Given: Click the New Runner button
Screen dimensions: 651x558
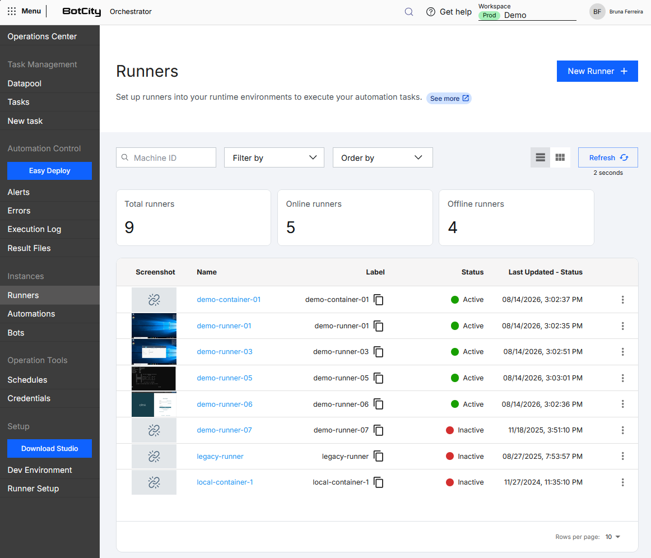Looking at the screenshot, I should pyautogui.click(x=597, y=71).
